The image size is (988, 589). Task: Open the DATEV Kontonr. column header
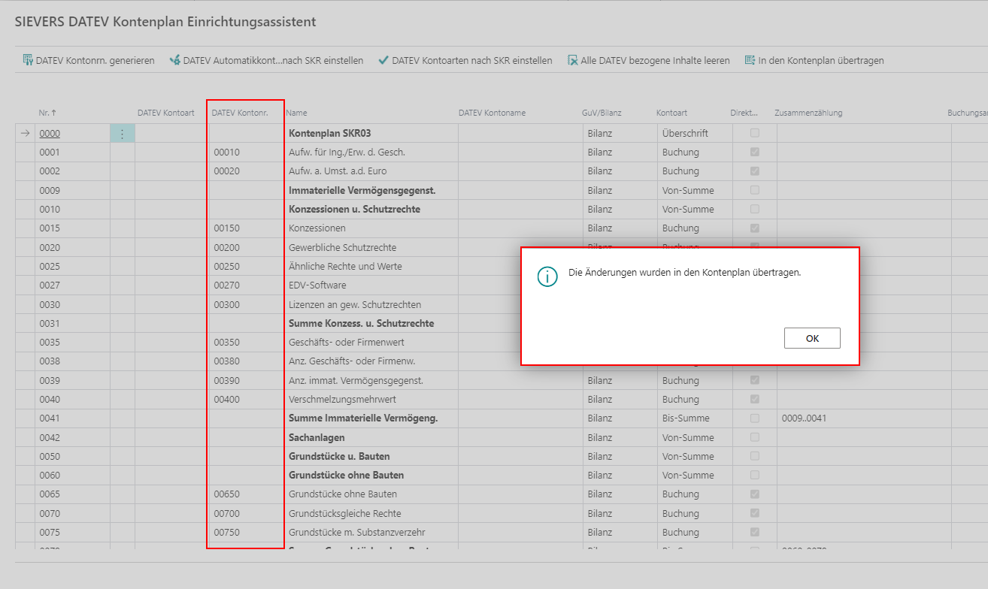pyautogui.click(x=240, y=113)
